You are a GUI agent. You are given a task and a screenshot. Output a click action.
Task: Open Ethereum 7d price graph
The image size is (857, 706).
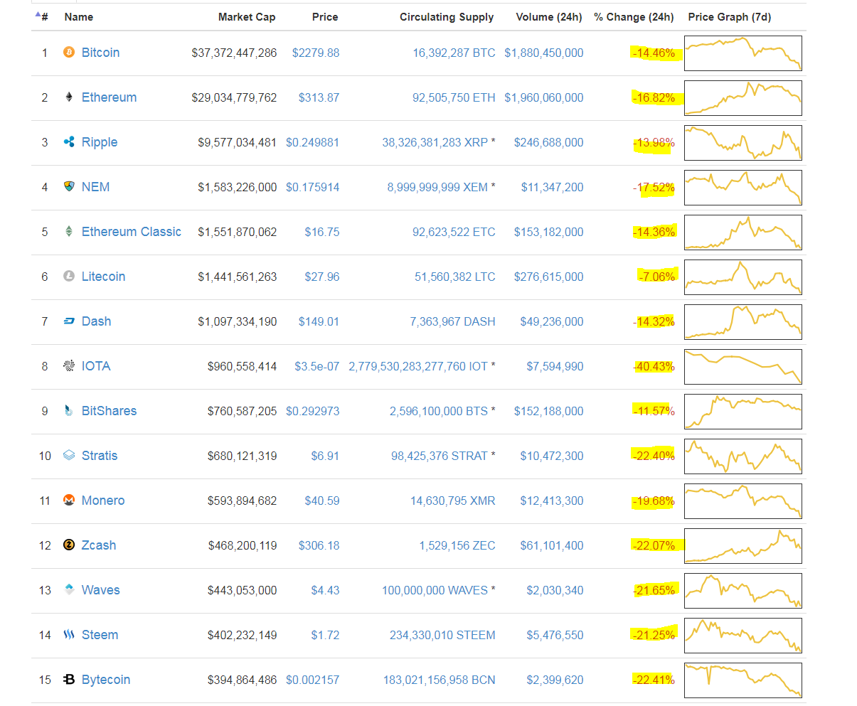click(742, 98)
